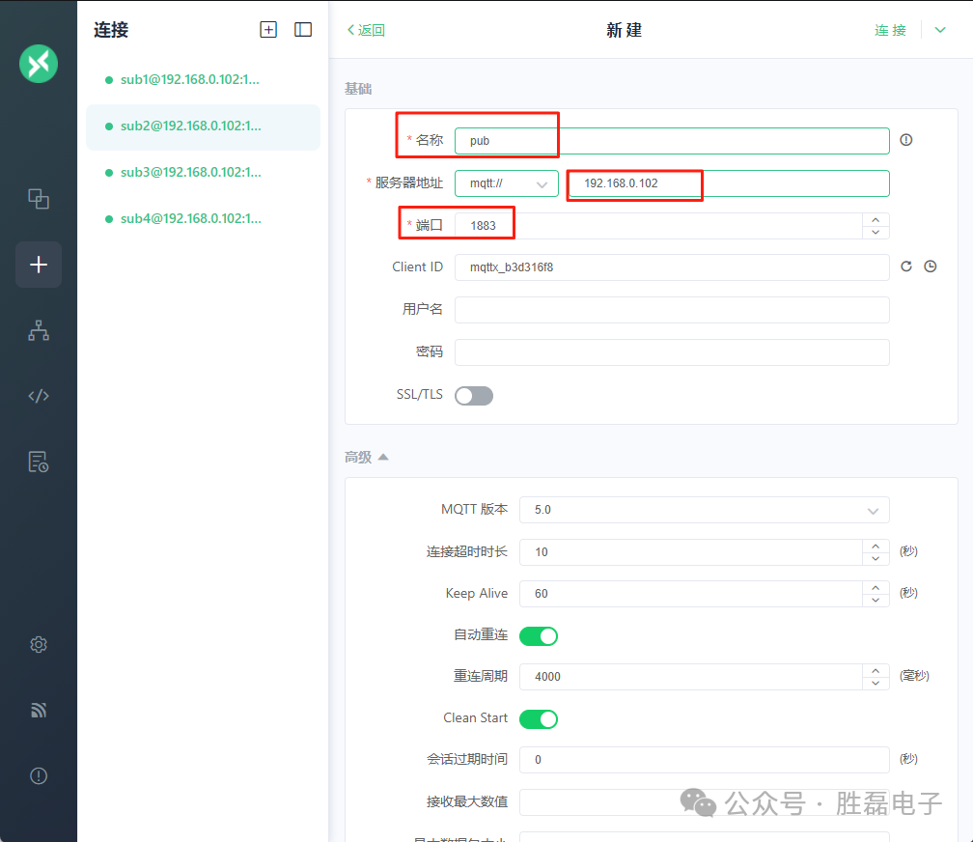This screenshot has width=973, height=842.
Task: Open the feed subscribe icon in sidebar
Action: point(39,710)
